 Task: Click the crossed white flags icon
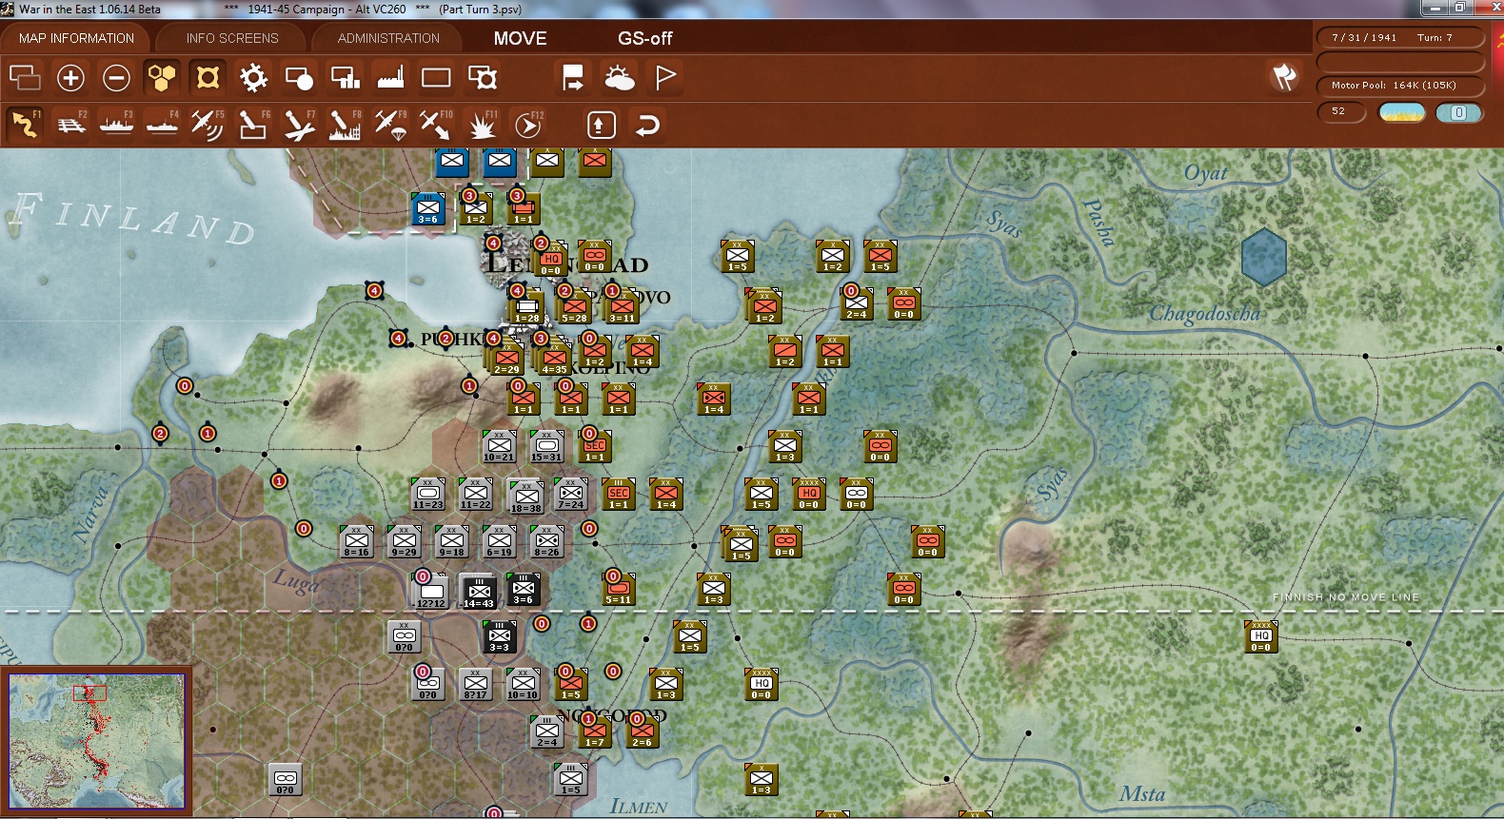tap(1284, 77)
